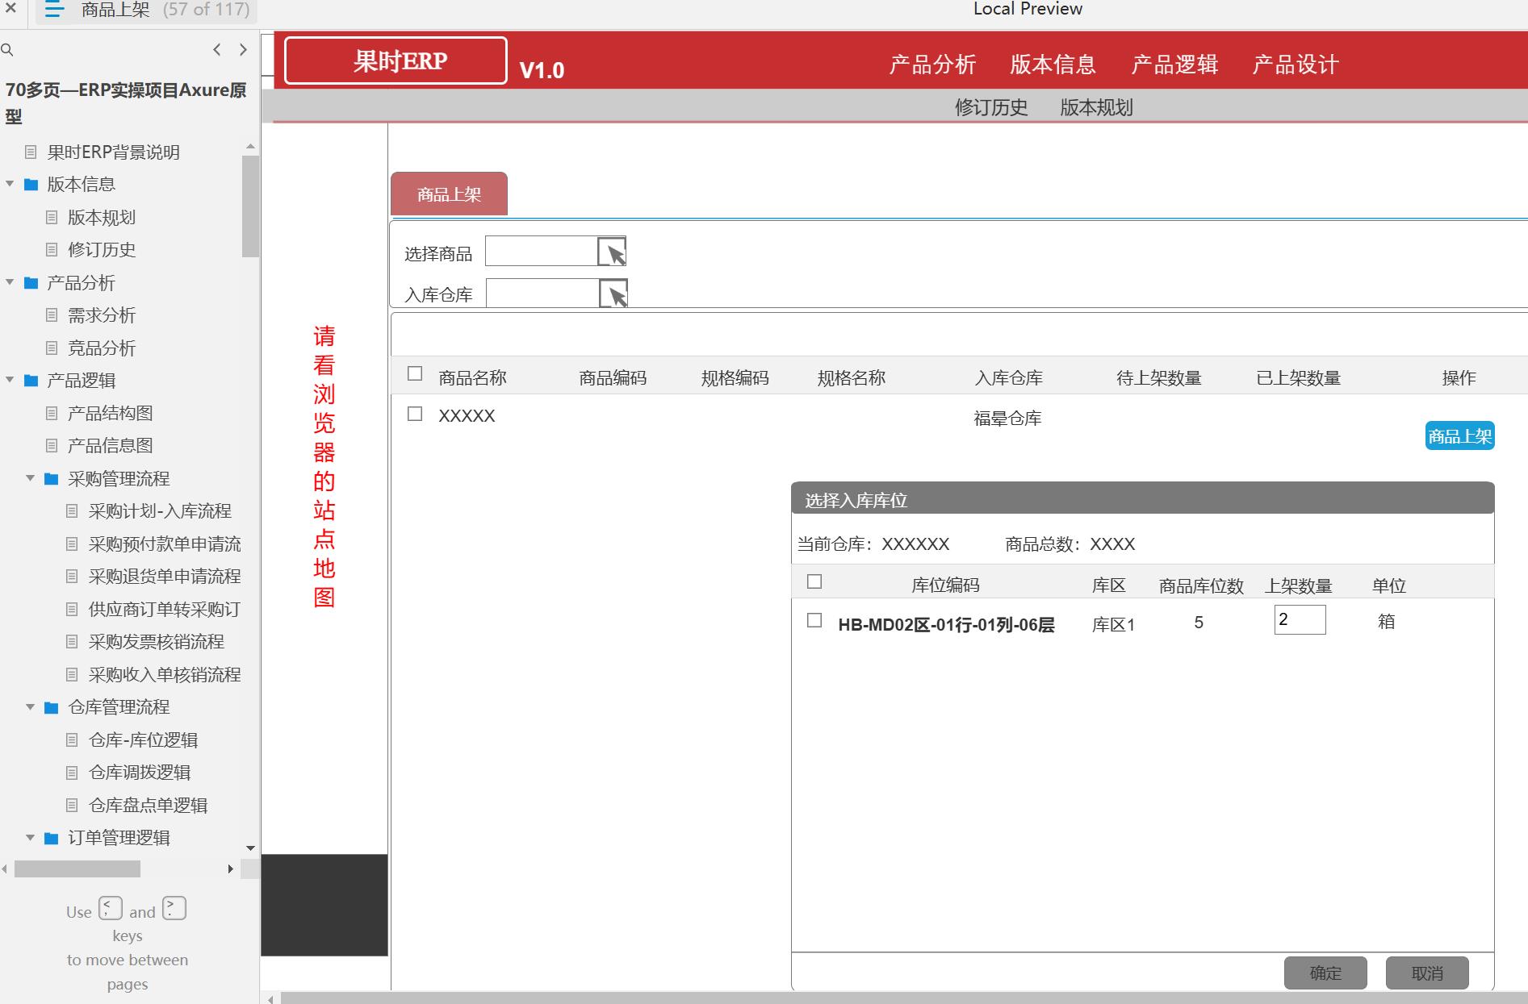
Task: Open 仓库-库位逻辑 page
Action: [x=143, y=740]
